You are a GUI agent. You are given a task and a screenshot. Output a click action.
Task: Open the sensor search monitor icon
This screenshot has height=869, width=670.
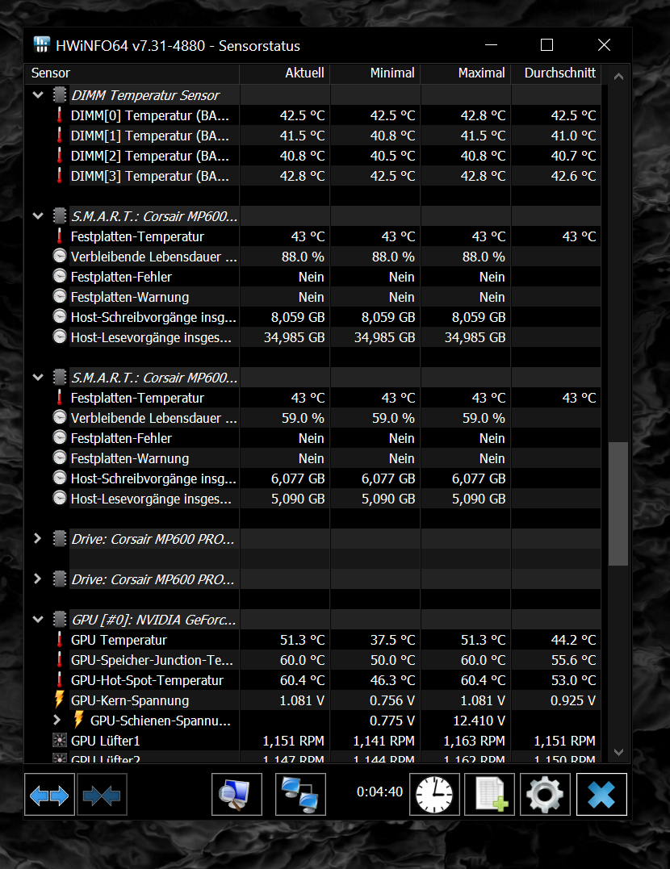(x=237, y=795)
